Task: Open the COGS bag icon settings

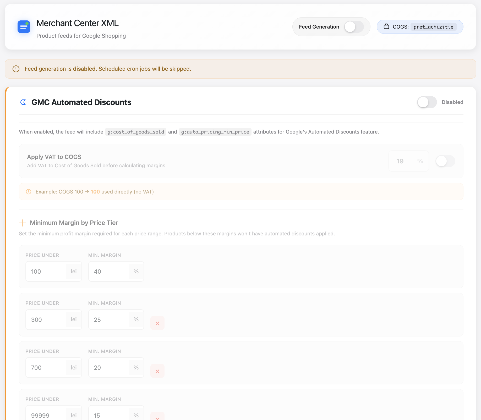Action: point(387,26)
